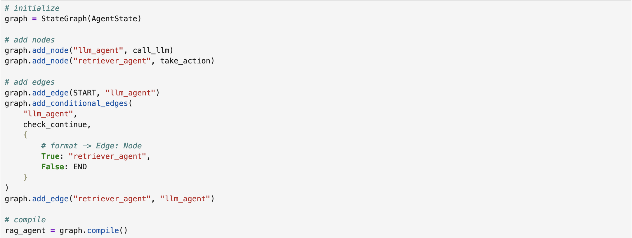Click the closing curly brace of the mapping
632x238 pixels.
(25, 177)
